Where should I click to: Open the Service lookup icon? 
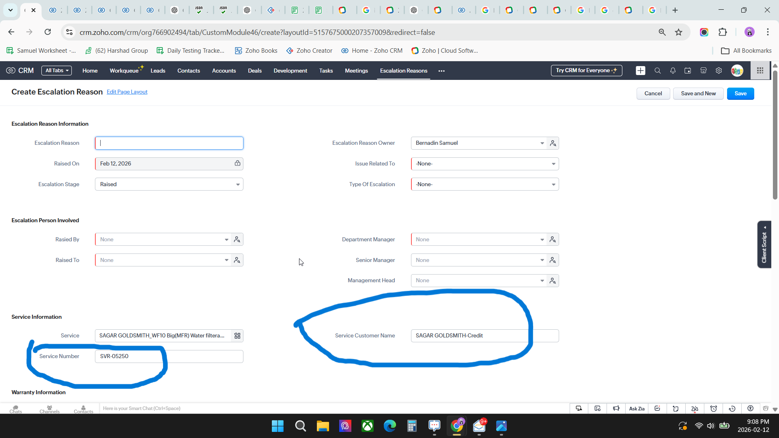click(237, 336)
